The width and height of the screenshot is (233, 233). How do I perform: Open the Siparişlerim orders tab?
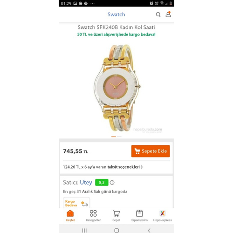click(139, 216)
